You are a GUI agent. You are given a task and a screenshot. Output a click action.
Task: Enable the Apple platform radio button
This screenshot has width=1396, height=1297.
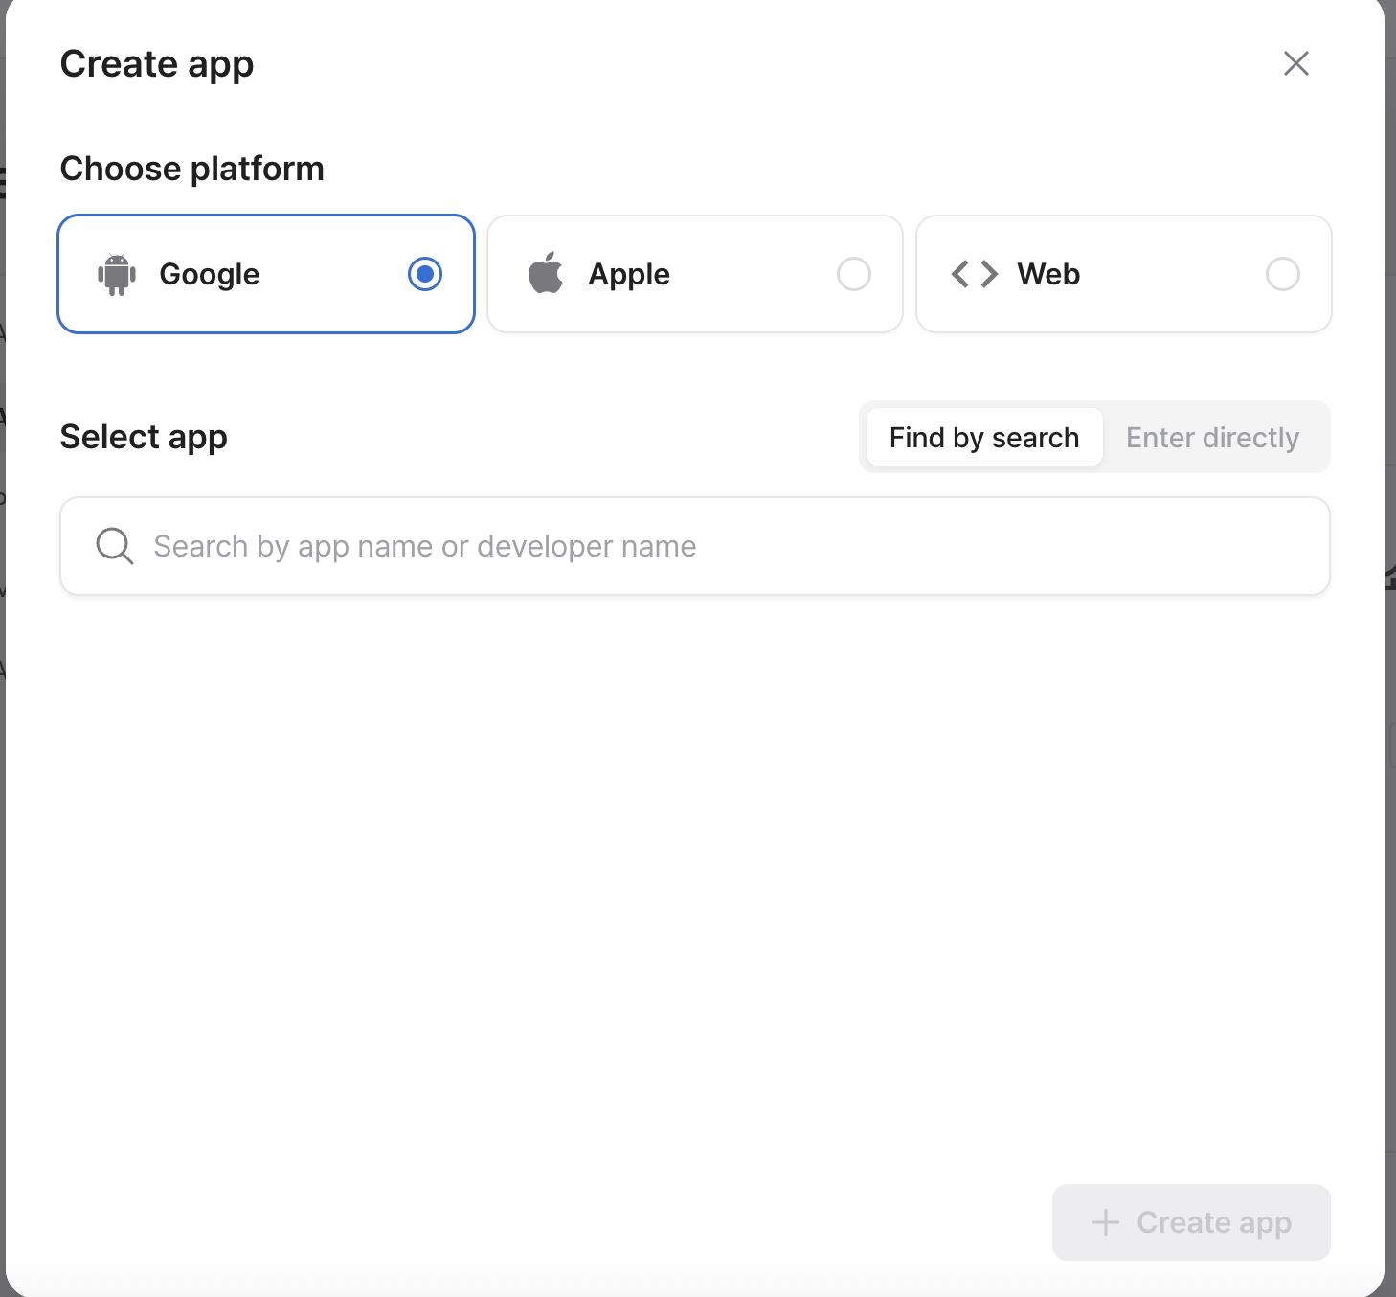pos(853,274)
